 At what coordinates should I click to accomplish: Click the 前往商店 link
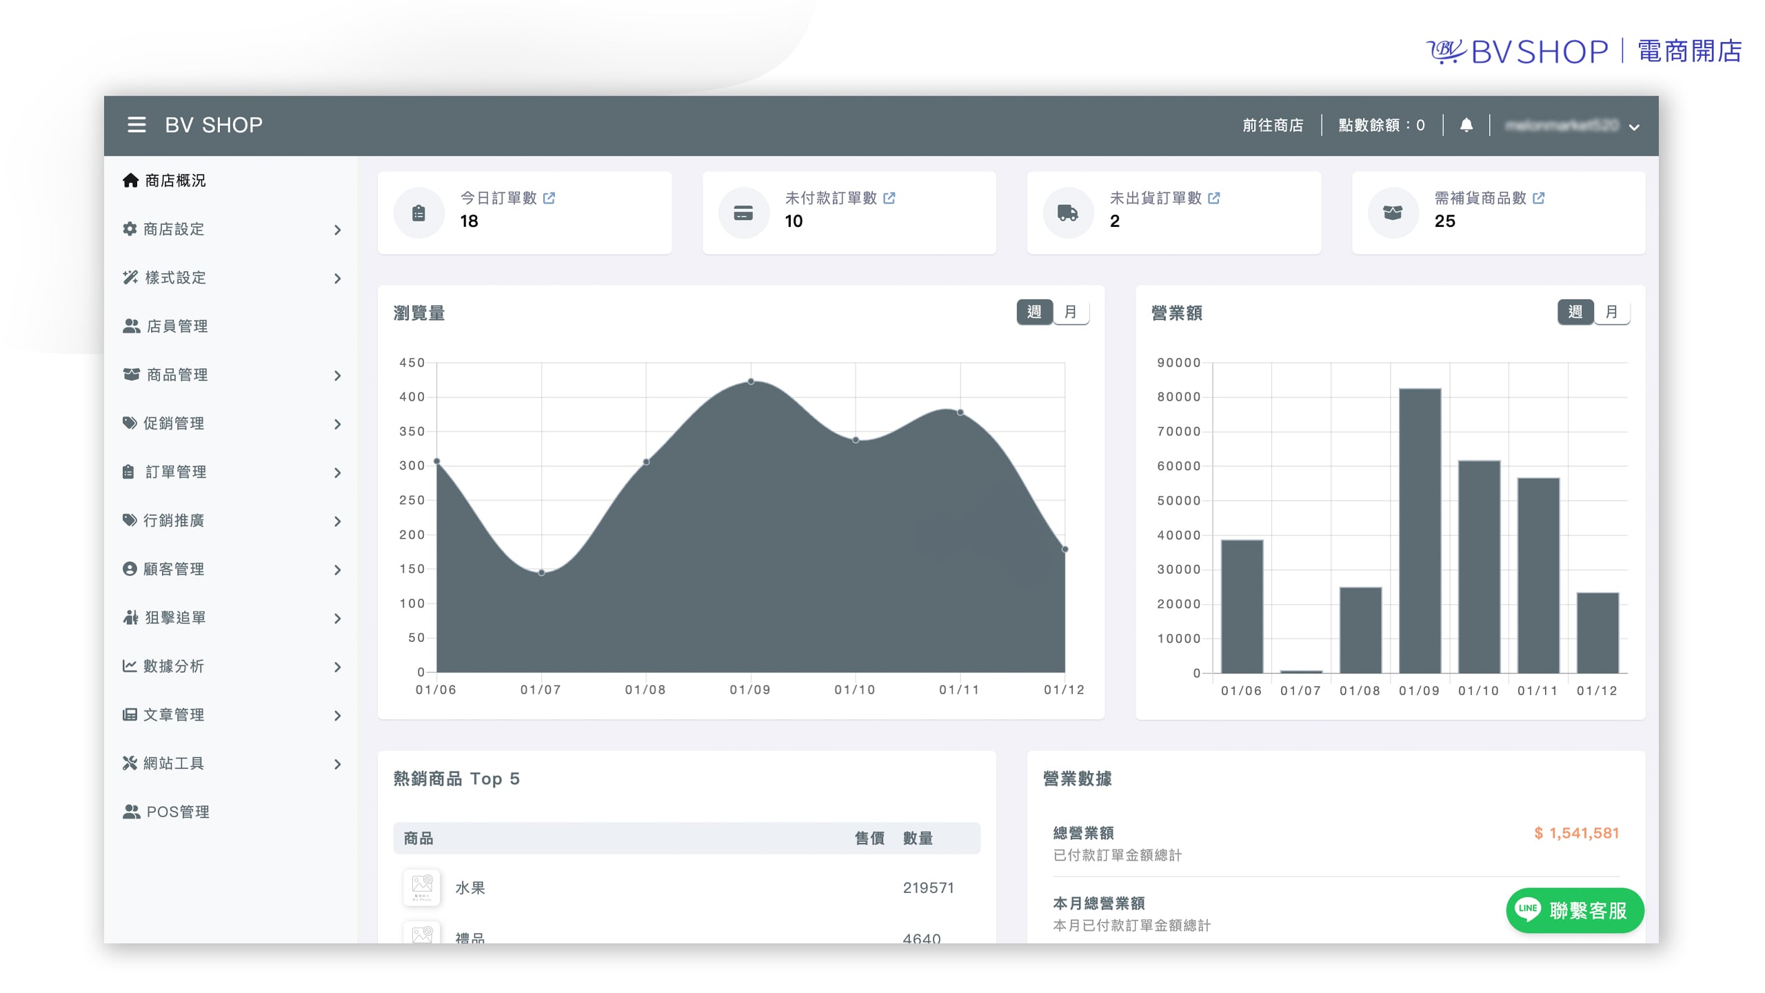1273,125
